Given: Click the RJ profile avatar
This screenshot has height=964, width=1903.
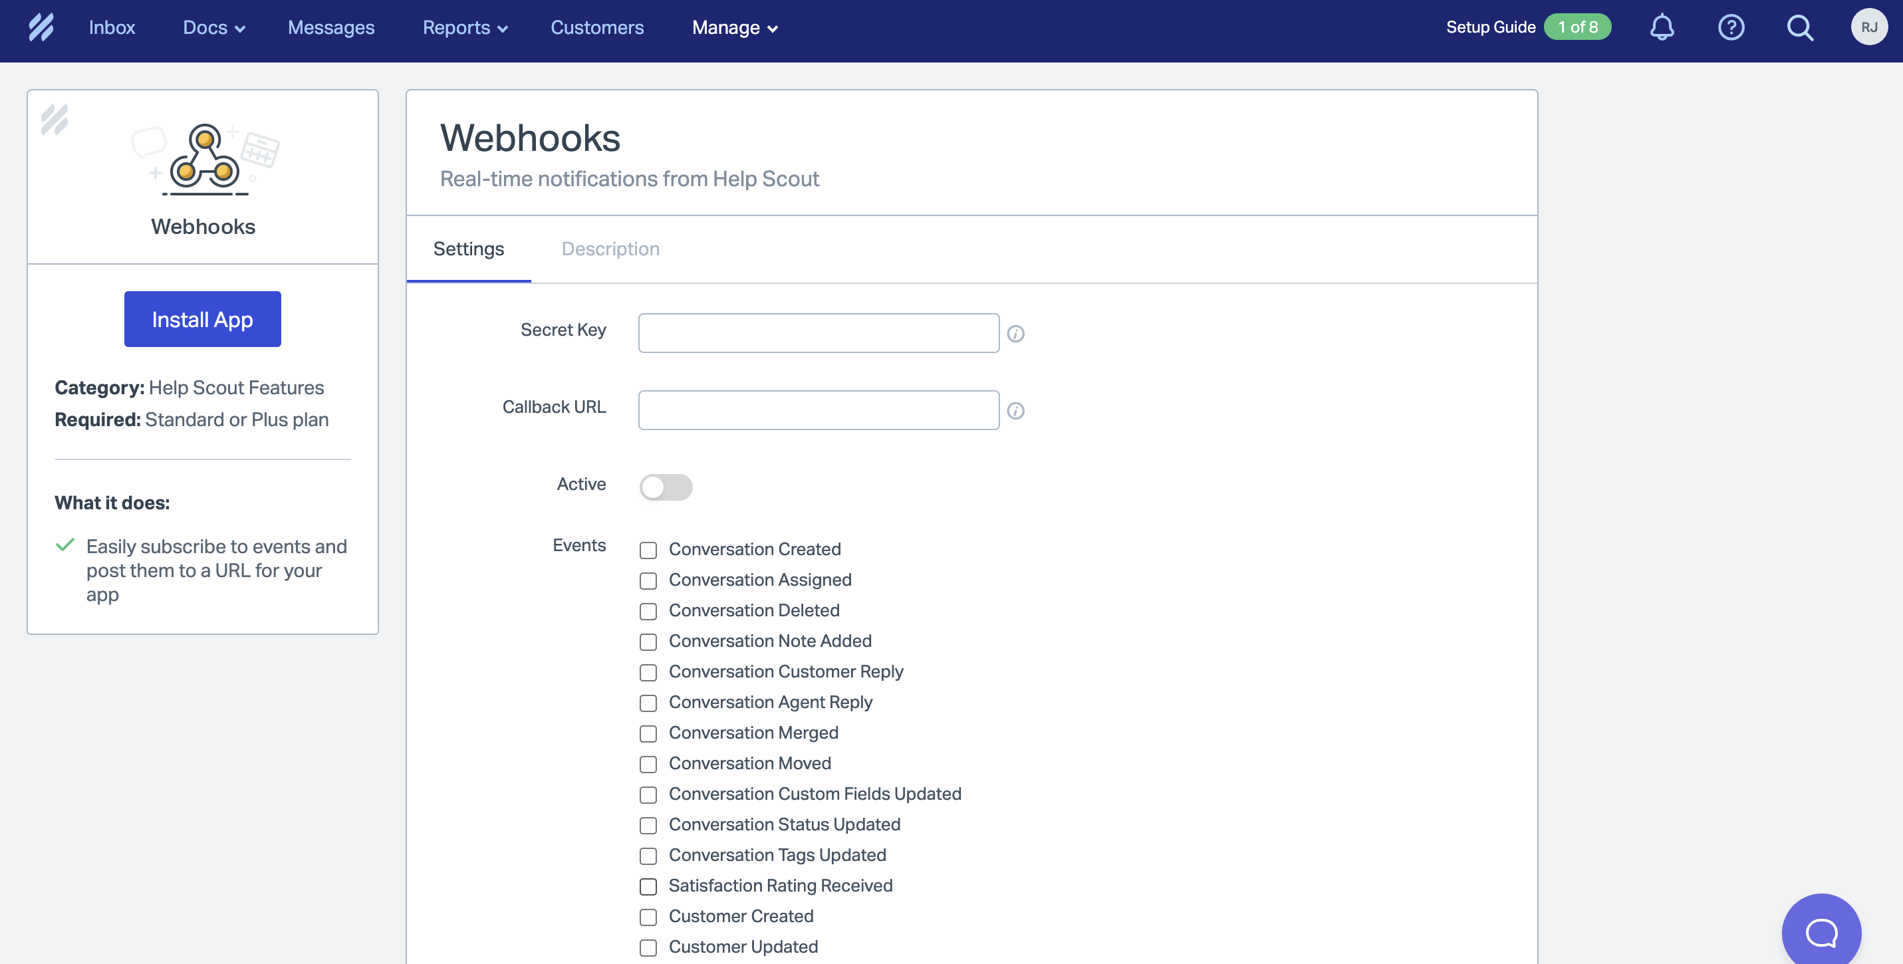Looking at the screenshot, I should point(1869,27).
